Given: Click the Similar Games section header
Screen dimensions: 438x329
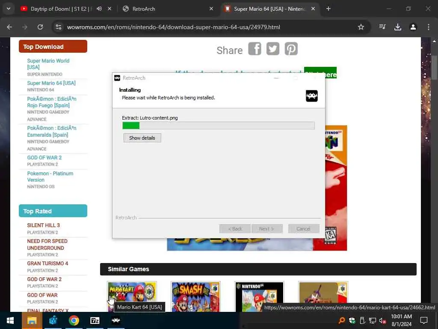Looking at the screenshot, I should point(258,269).
